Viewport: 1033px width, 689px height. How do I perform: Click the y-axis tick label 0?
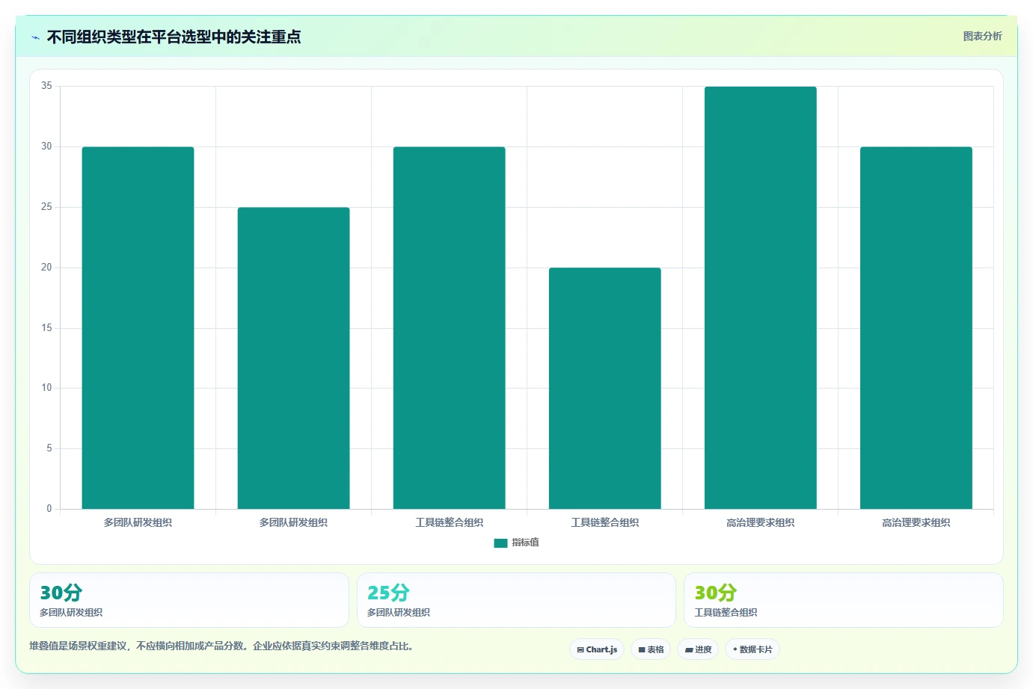coord(49,509)
